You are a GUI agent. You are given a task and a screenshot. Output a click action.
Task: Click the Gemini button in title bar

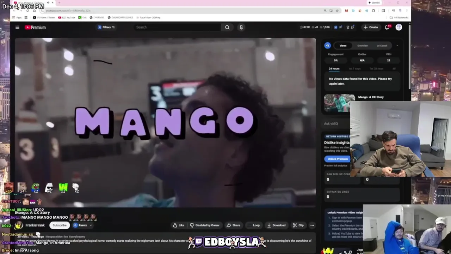click(374, 2)
